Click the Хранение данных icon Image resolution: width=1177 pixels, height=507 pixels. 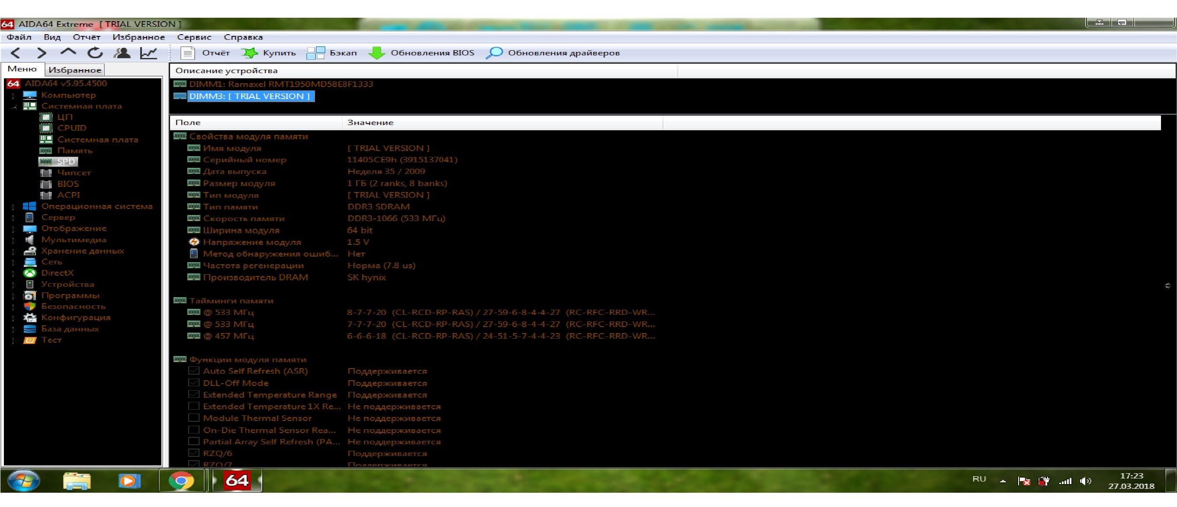pos(30,251)
